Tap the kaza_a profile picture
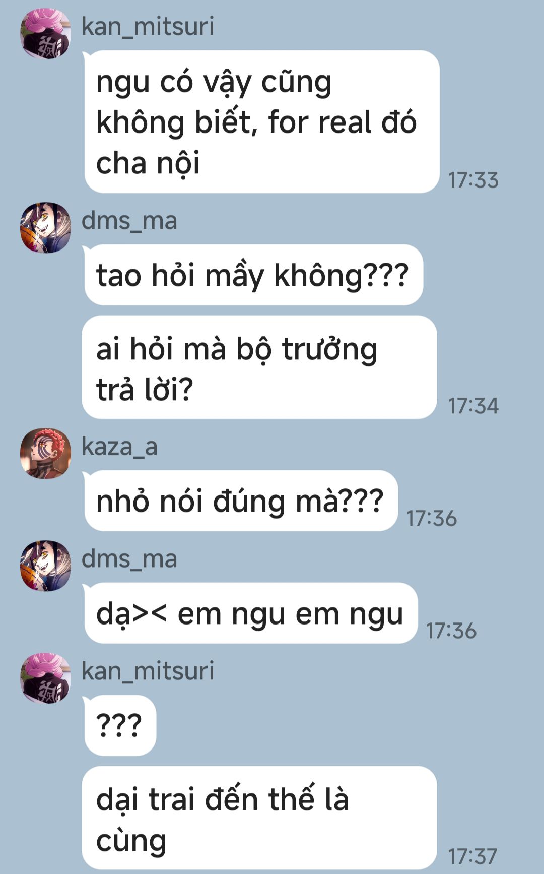544x874 pixels. point(45,454)
